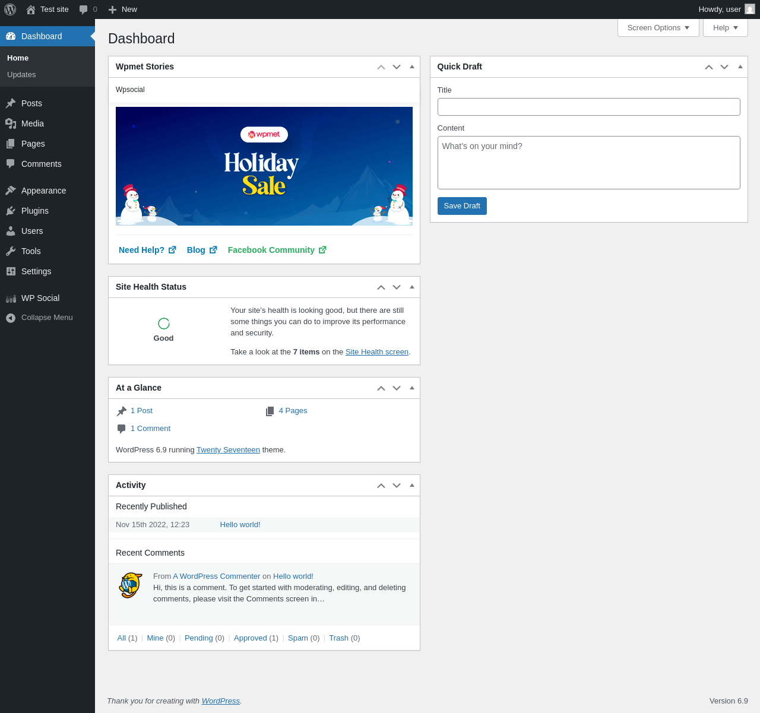Open the Twenty Seventeen theme link

228,450
